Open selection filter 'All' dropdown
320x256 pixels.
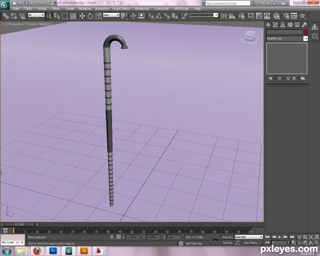point(36,15)
